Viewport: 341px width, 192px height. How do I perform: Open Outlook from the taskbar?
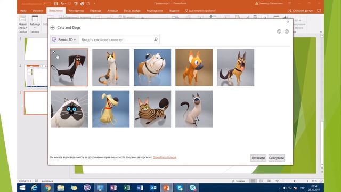click(153, 188)
